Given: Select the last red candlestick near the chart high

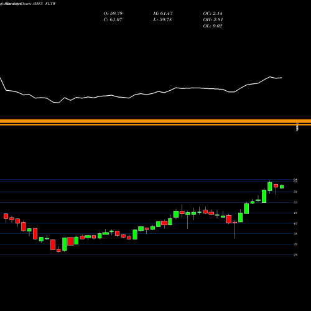Looking at the screenshot, I should pos(276,186).
